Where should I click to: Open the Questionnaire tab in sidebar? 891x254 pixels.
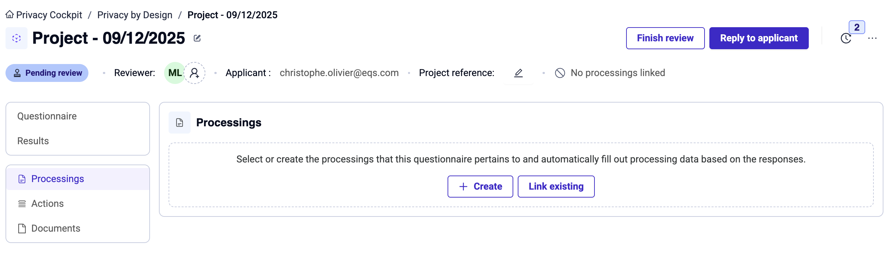pos(47,116)
